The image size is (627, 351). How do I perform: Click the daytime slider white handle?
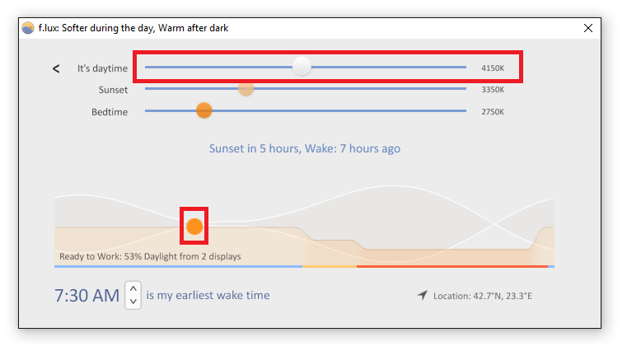click(x=302, y=67)
